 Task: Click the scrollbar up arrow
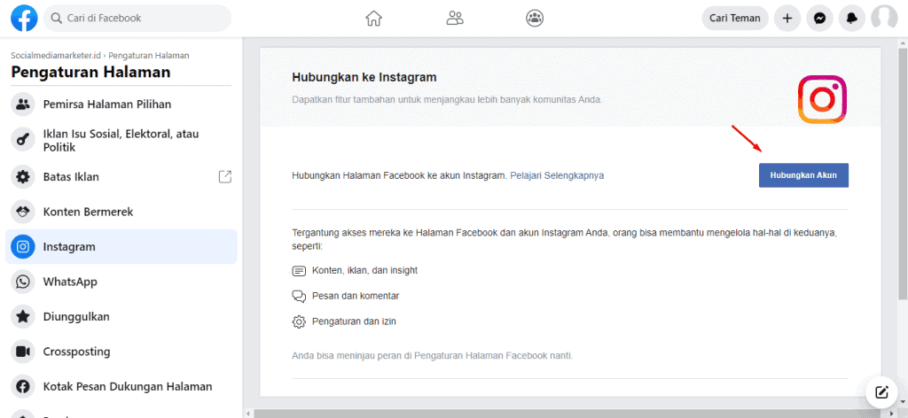pyautogui.click(x=903, y=43)
